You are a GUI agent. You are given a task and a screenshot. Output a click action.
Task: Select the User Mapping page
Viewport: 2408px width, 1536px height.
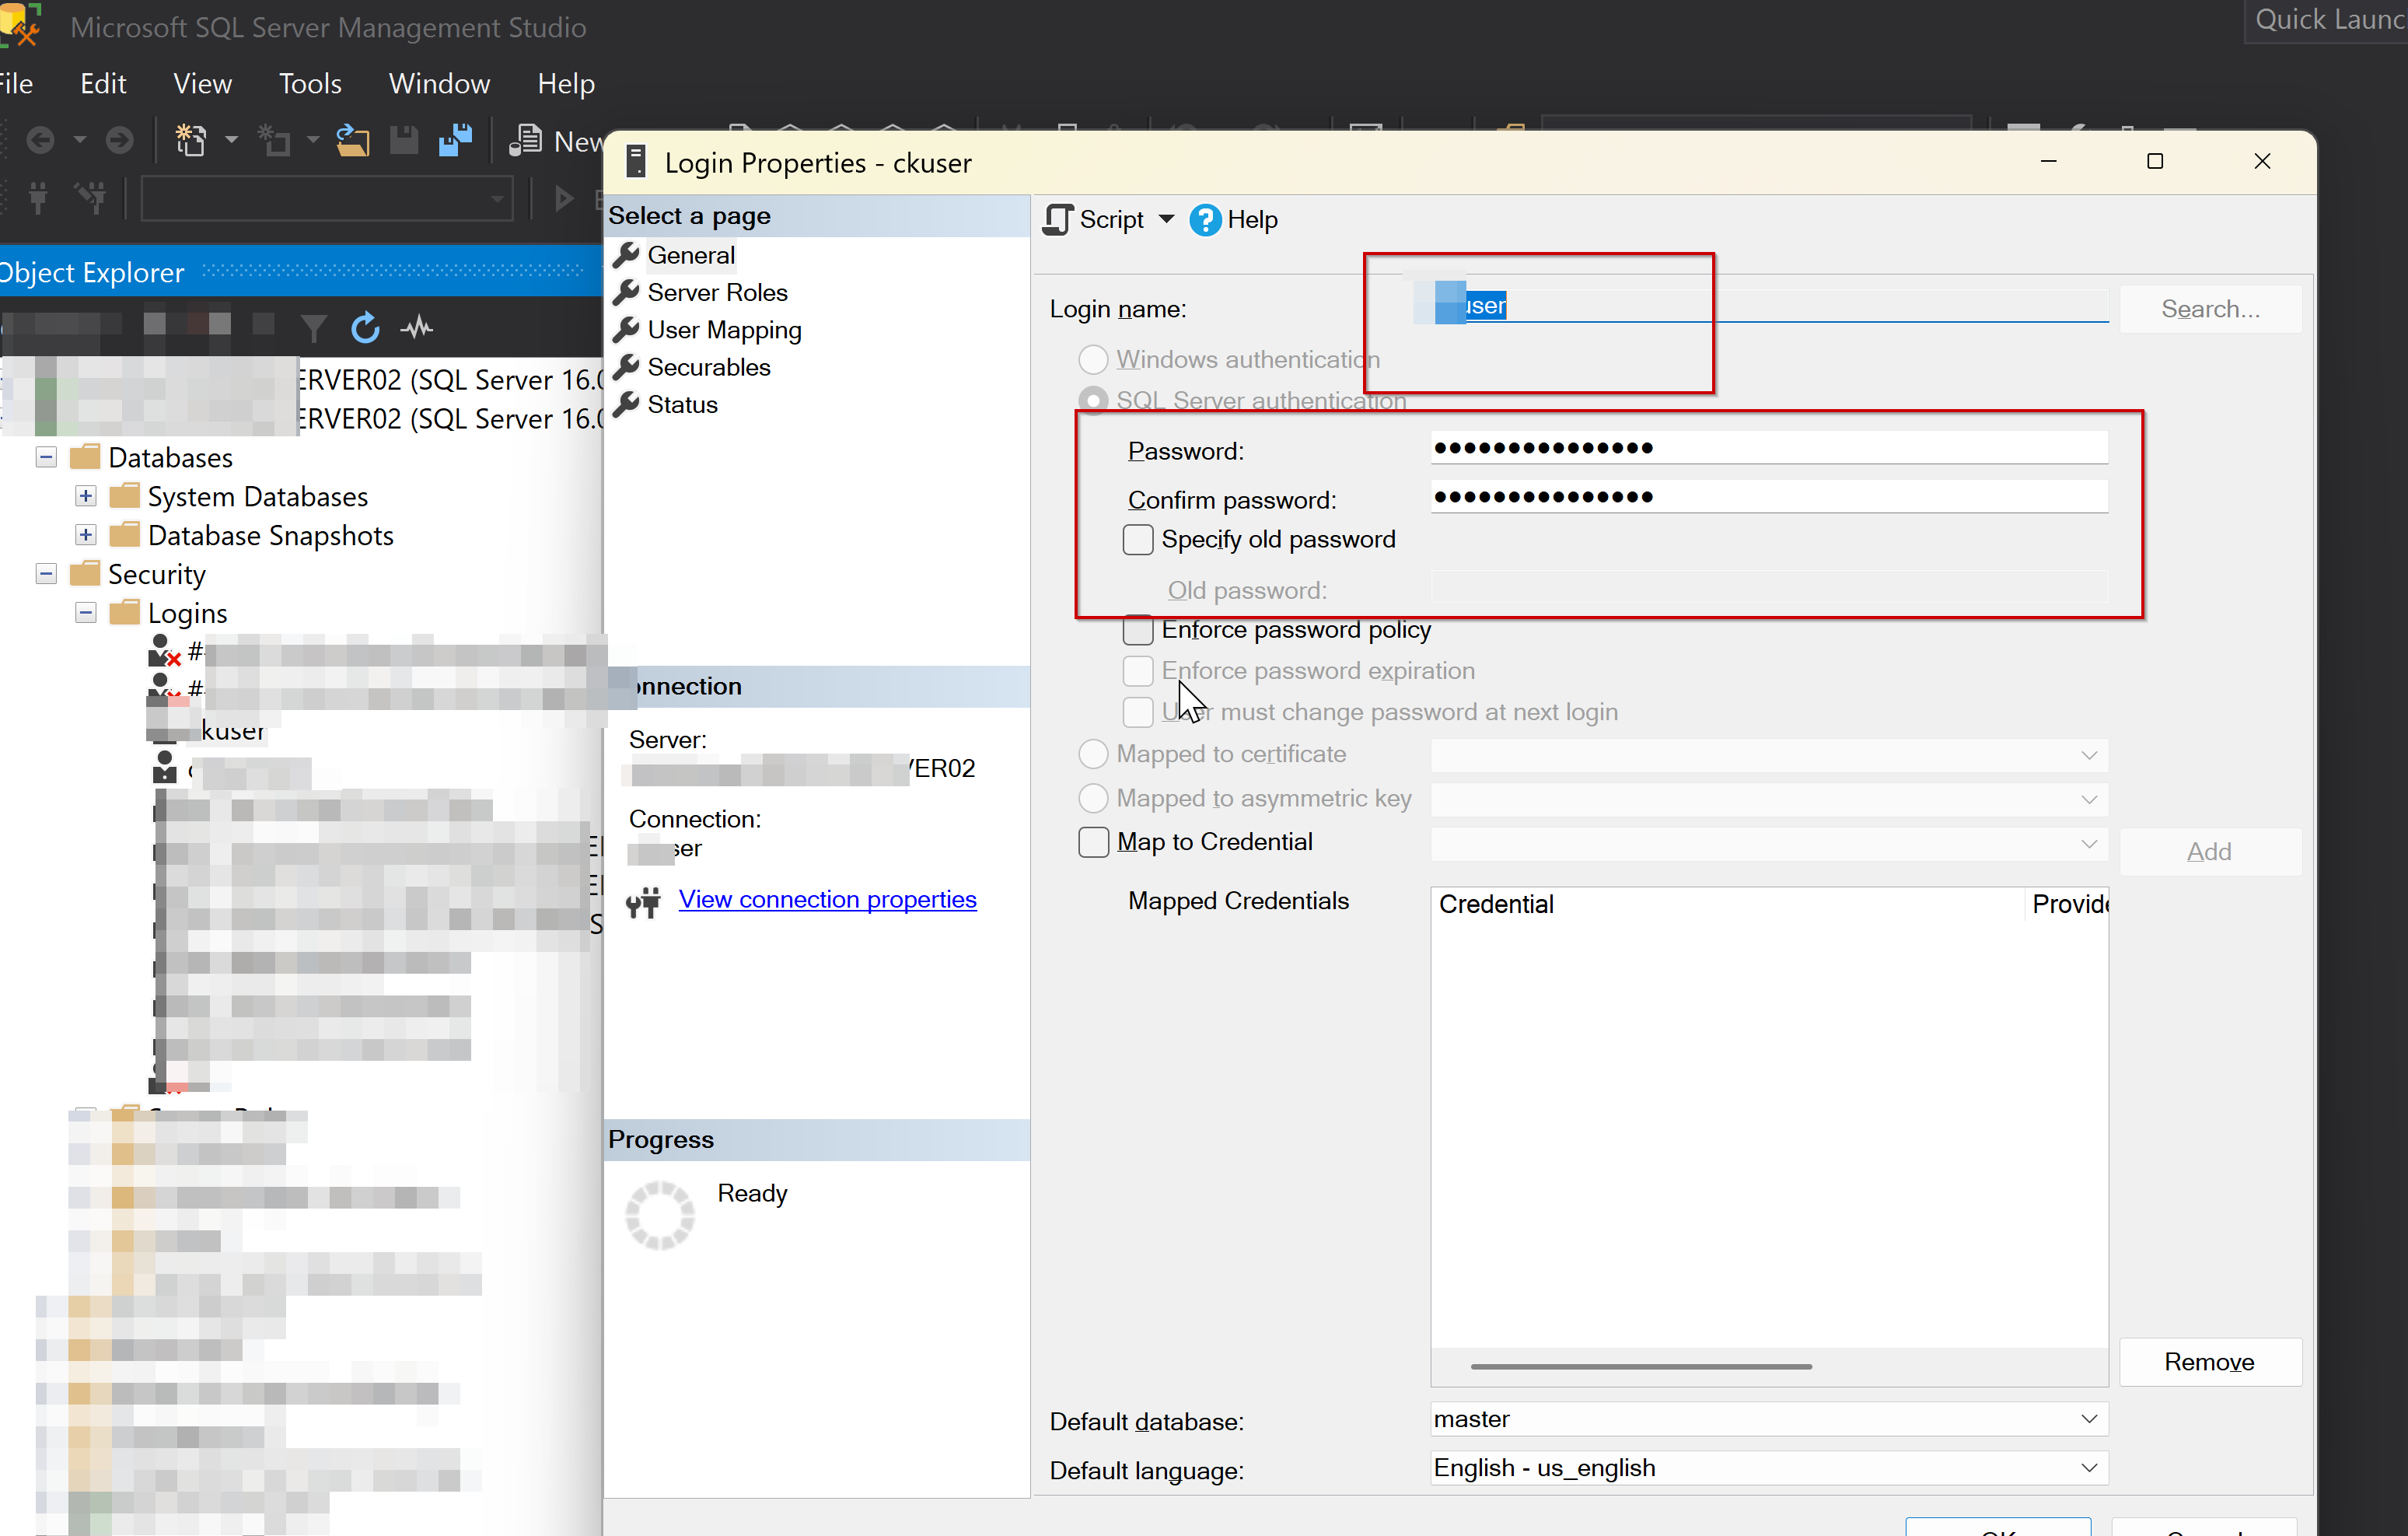(723, 330)
